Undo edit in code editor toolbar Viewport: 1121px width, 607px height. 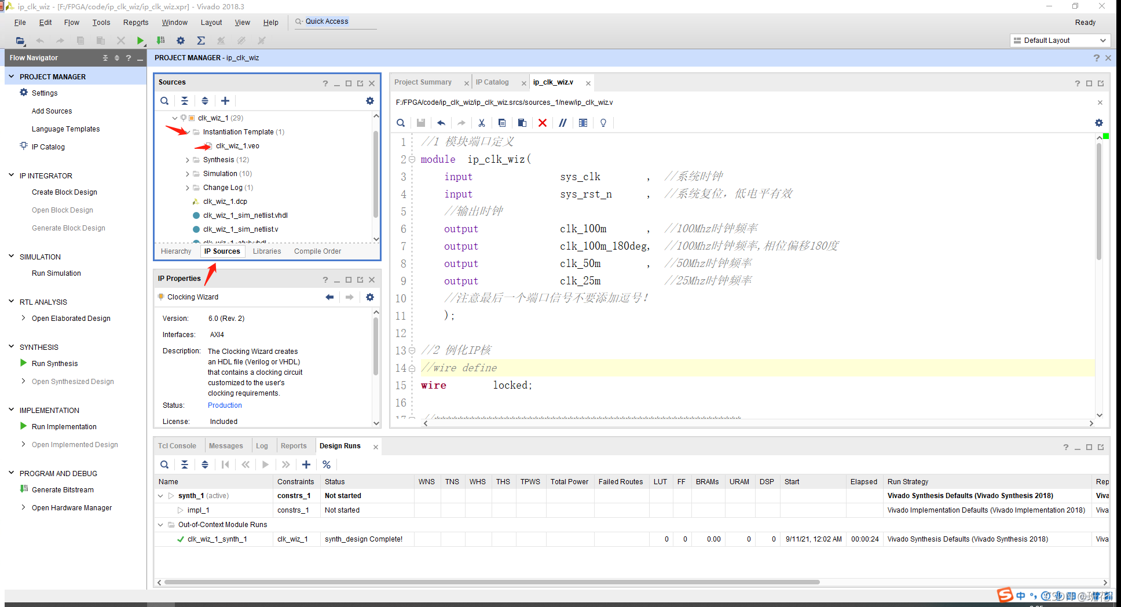[x=441, y=123]
